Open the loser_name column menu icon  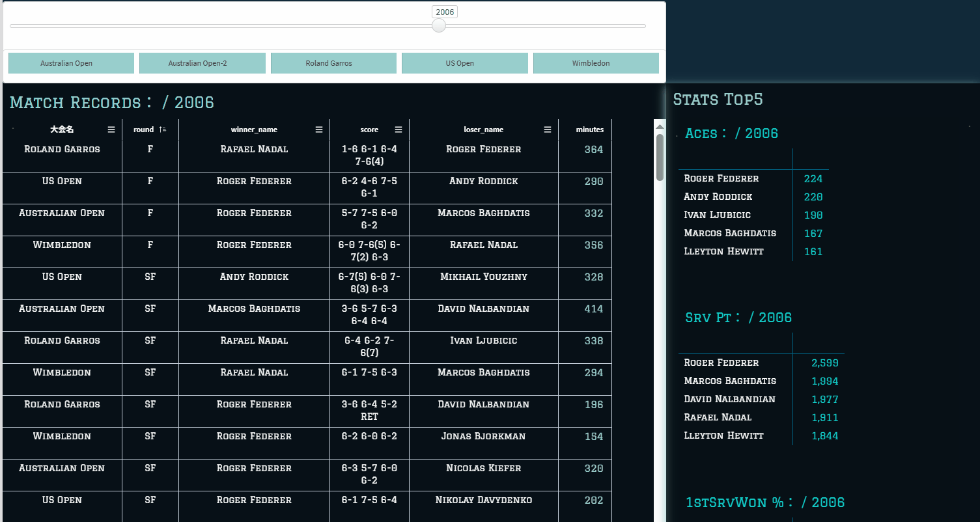[548, 130]
